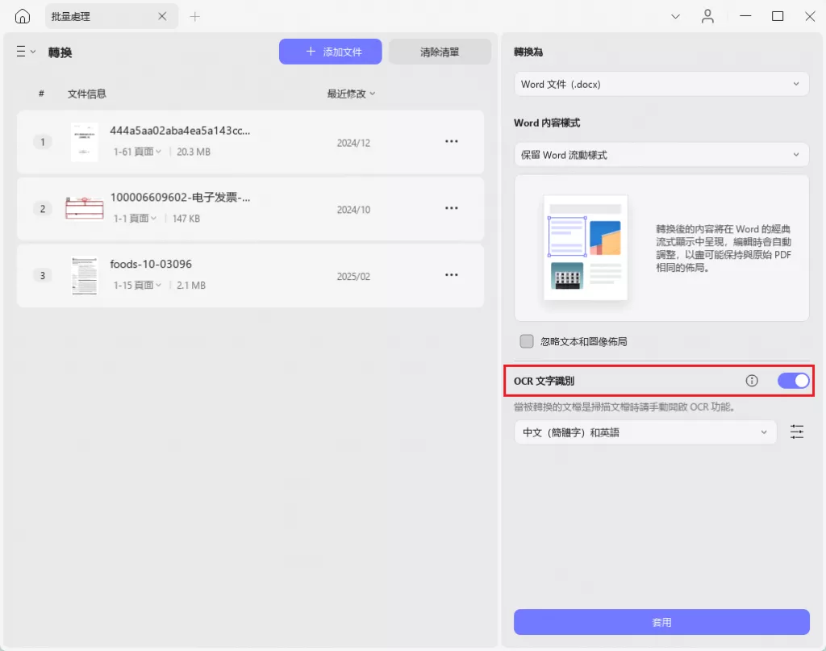Open the Word 文件 (.docx) format dropdown

point(661,84)
